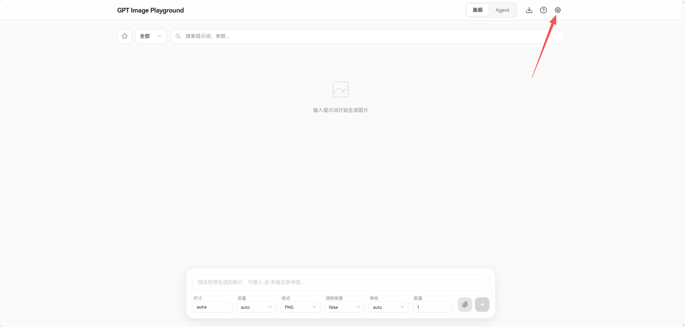This screenshot has height=327, width=685.
Task: Click the 数量 input showing 1
Action: (x=433, y=307)
